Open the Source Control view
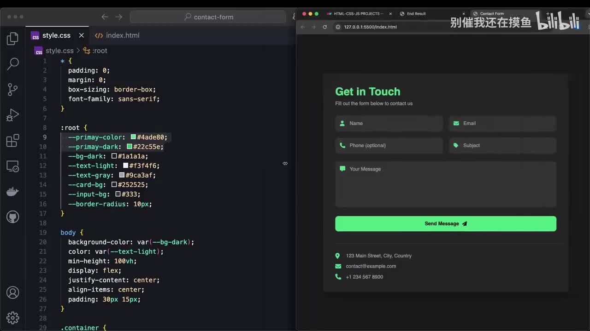The width and height of the screenshot is (590, 331). [13, 89]
